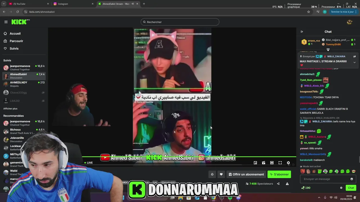Show hidden system tray icons chevron
Image resolution: width=360 pixels, height=202 pixels.
coord(319,198)
